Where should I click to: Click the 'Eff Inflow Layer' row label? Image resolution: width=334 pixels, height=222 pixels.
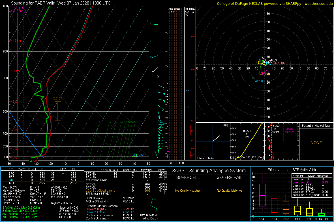(96, 180)
